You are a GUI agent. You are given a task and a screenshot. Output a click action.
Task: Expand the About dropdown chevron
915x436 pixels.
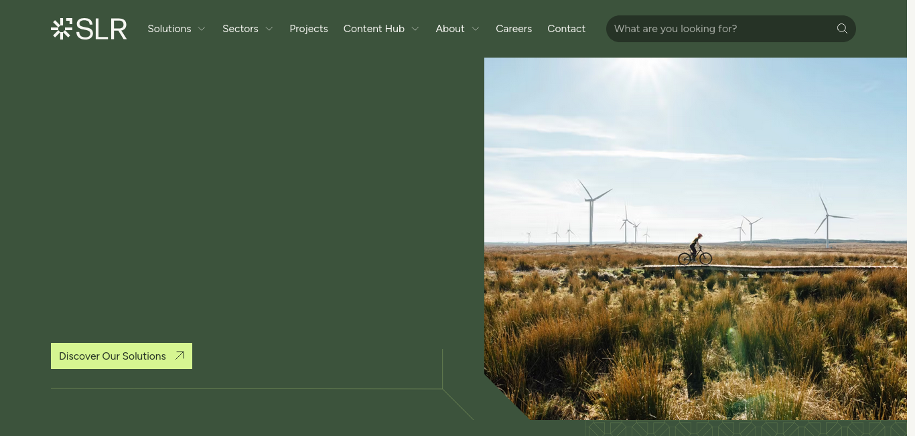(x=476, y=29)
